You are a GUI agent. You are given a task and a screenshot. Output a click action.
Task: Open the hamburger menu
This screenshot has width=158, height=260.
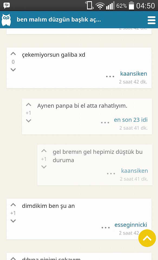click(151, 20)
